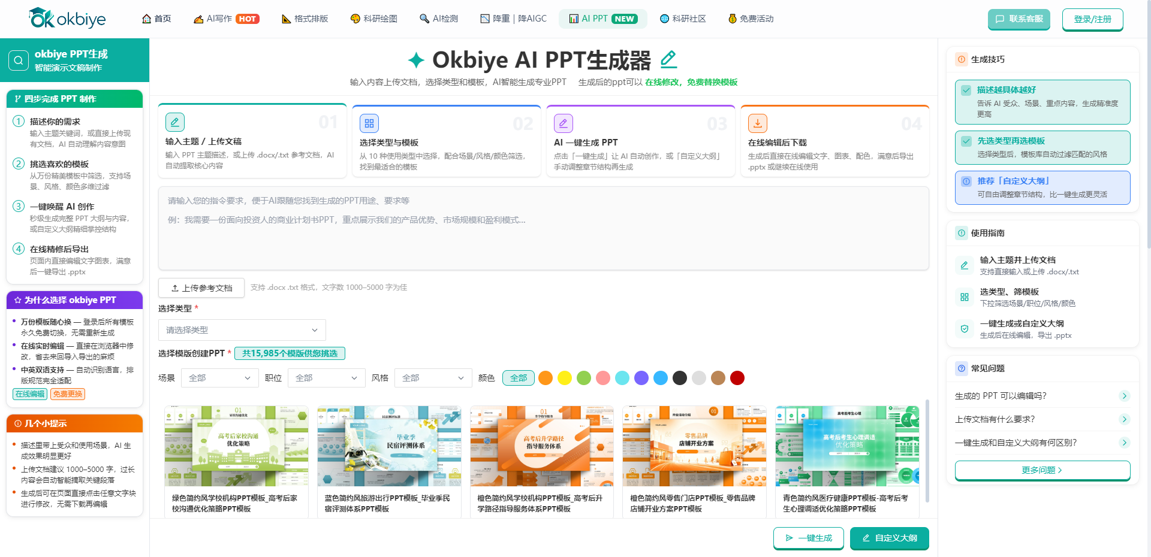Image resolution: width=1151 pixels, height=557 pixels.
Task: Select the 全部 color filter chip
Action: [519, 378]
